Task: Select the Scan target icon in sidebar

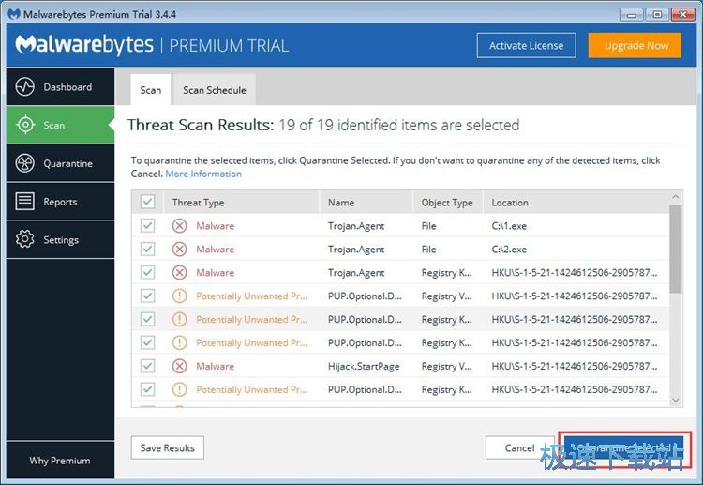Action: [x=25, y=124]
